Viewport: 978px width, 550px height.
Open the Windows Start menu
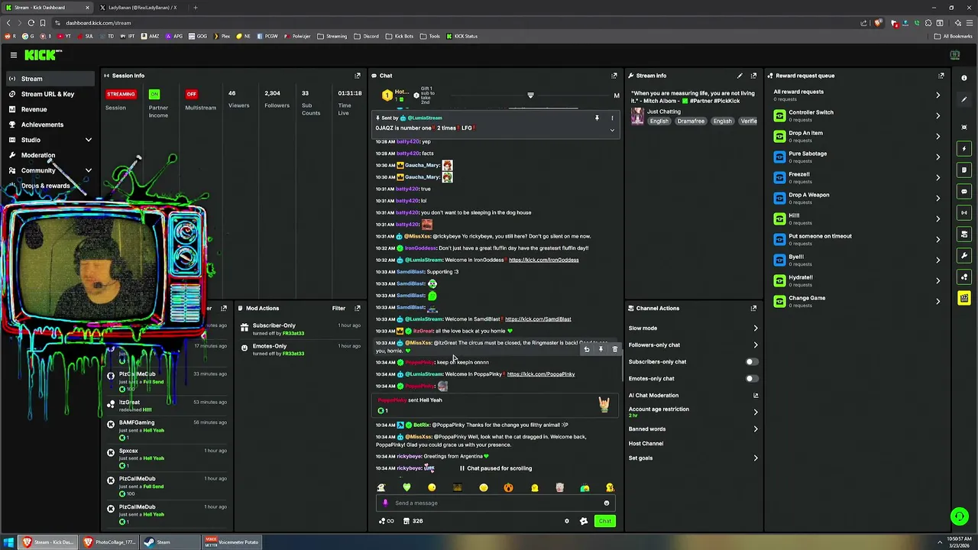[x=8, y=542]
